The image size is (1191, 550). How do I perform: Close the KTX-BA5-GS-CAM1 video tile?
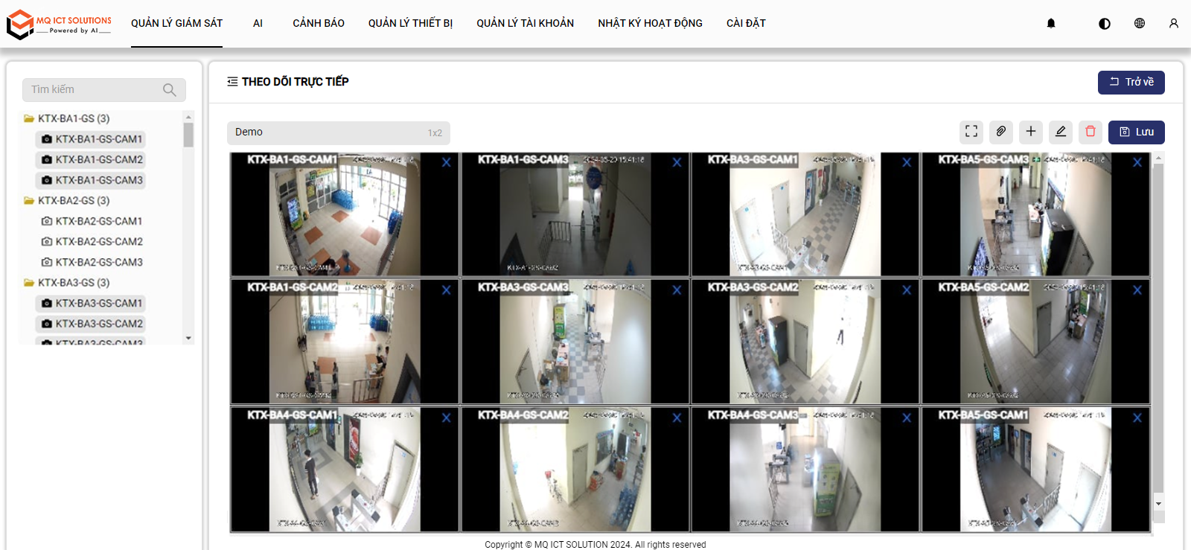[1137, 418]
